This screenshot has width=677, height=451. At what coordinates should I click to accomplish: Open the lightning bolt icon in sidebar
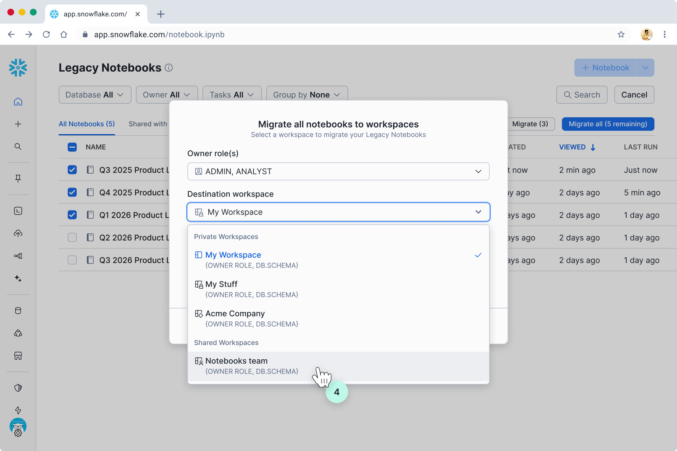[18, 410]
